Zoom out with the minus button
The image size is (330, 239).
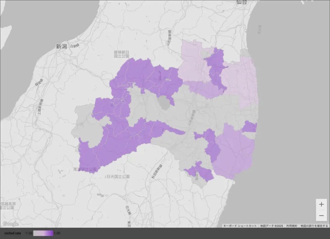tap(321, 215)
